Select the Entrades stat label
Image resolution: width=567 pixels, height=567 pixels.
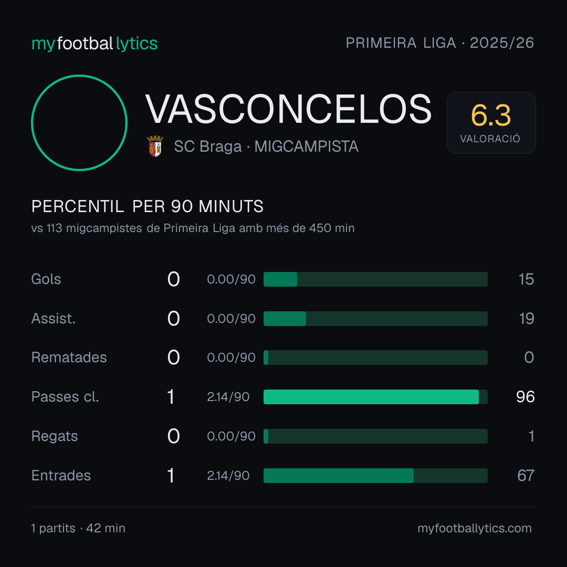[61, 476]
